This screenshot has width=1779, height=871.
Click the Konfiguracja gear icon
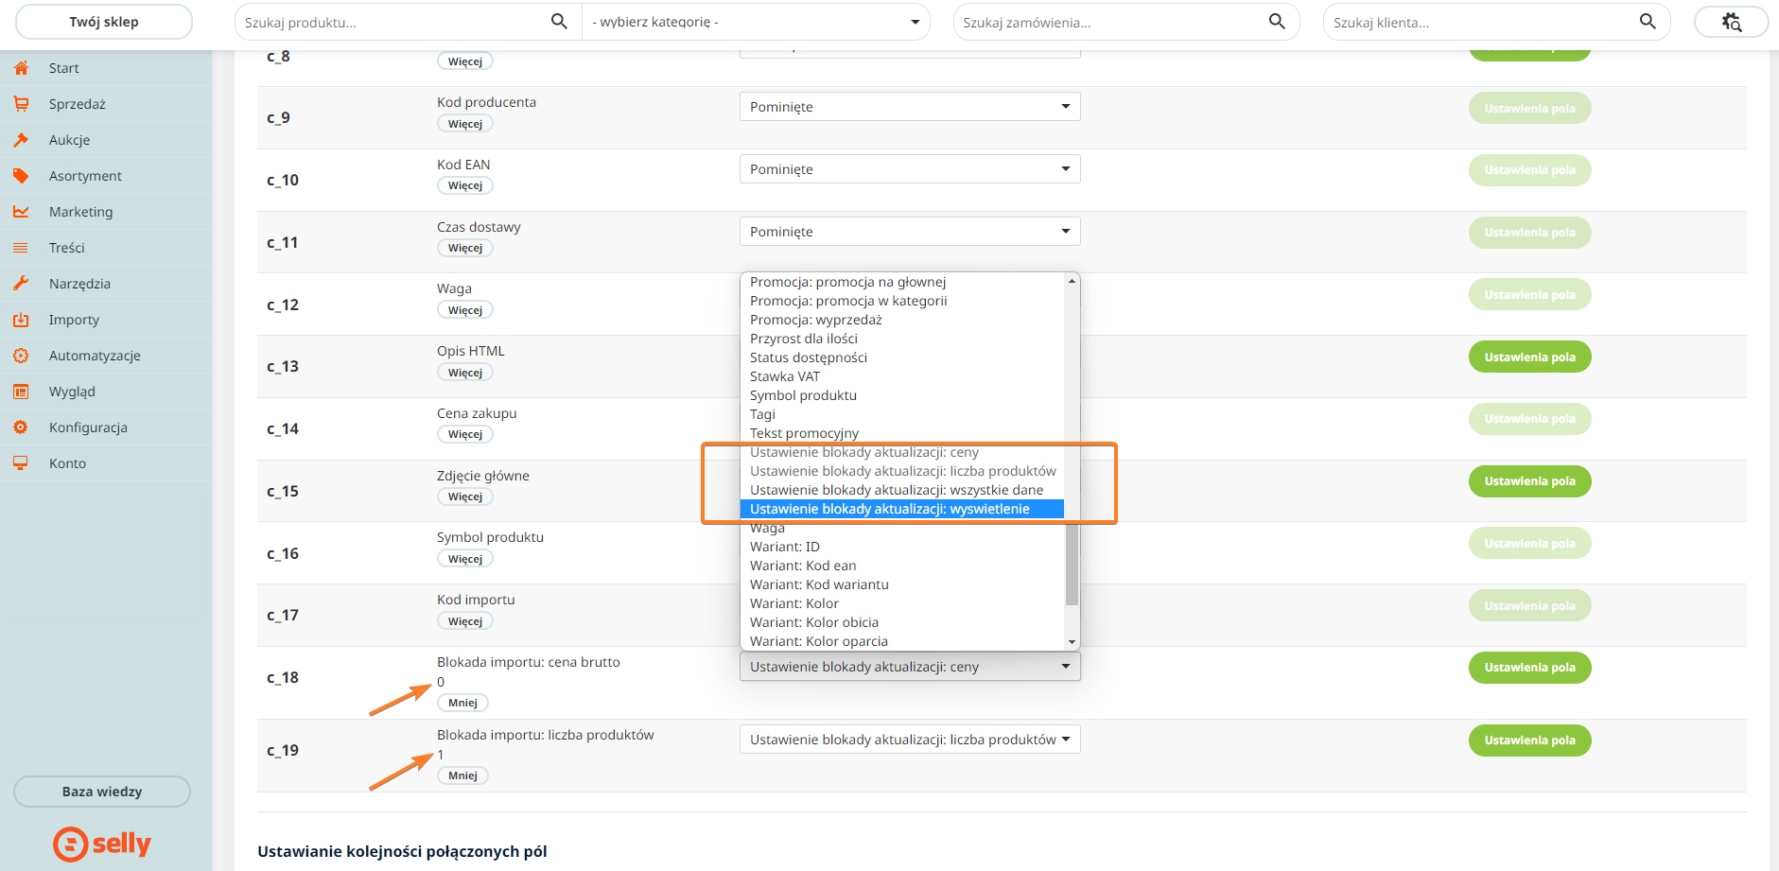[x=21, y=427]
